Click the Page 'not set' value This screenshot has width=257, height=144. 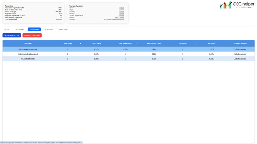coord(122,10)
